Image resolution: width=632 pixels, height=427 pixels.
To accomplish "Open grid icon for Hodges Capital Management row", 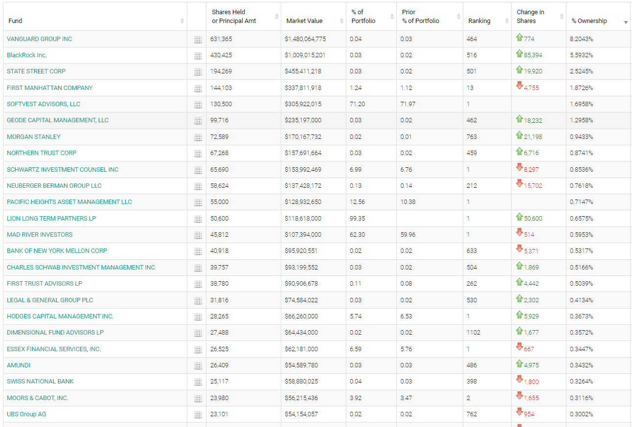I will tap(198, 317).
